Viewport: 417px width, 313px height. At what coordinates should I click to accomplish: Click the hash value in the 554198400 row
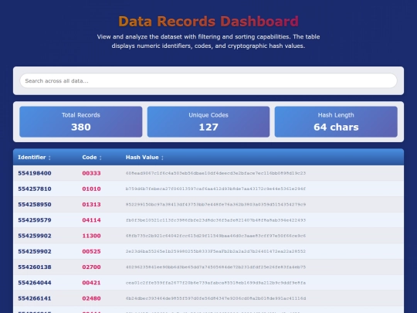pyautogui.click(x=215, y=173)
